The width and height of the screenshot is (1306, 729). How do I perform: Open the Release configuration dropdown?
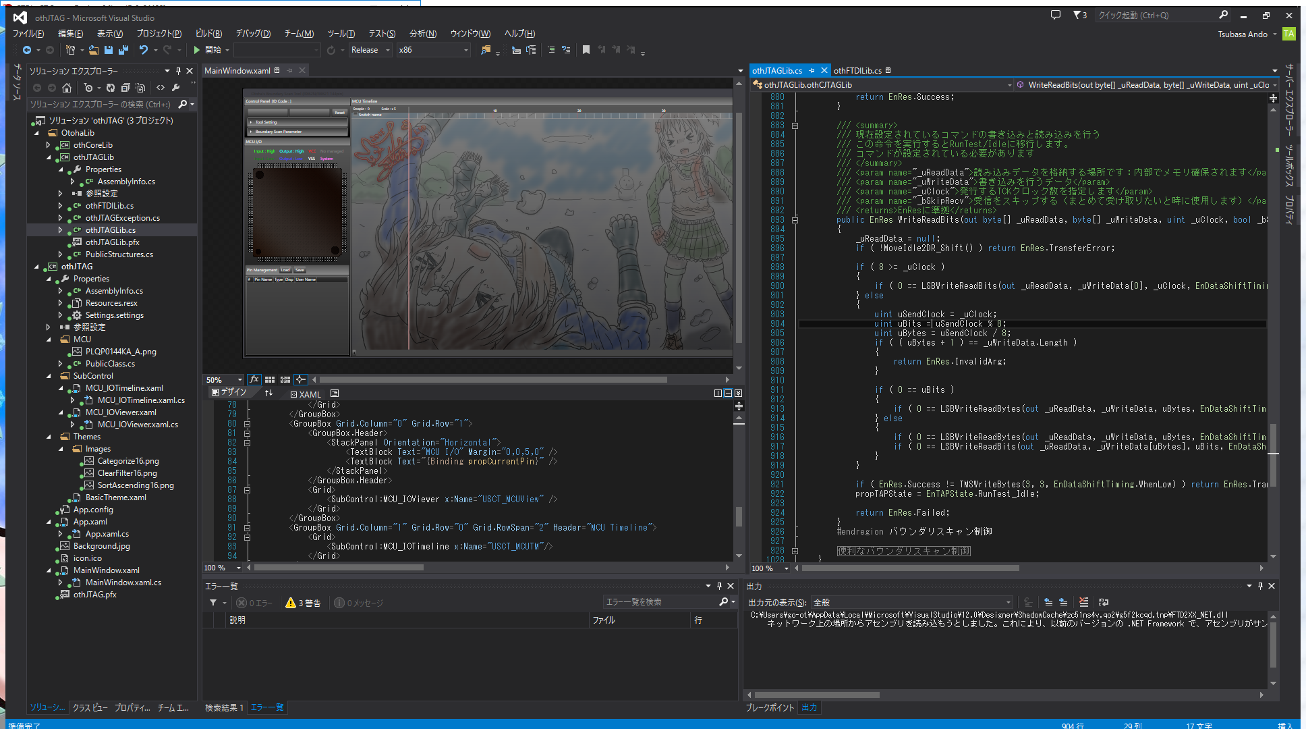click(370, 50)
